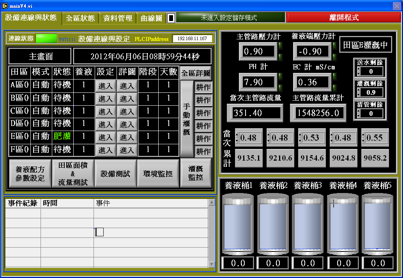403x278 pixels.
Task: Toggle the small black square next to 曲線圖 tab
Action: (171, 18)
